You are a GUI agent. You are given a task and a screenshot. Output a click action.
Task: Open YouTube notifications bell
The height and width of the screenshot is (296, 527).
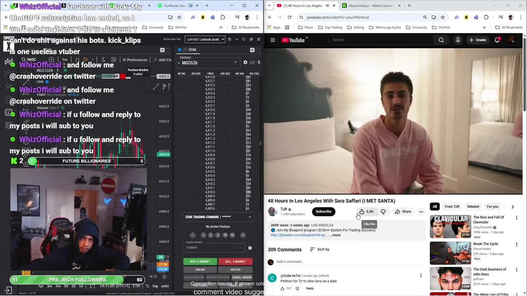497,40
